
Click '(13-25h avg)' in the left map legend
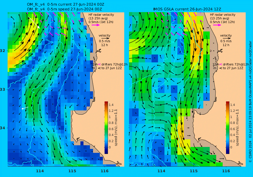click(98, 18)
